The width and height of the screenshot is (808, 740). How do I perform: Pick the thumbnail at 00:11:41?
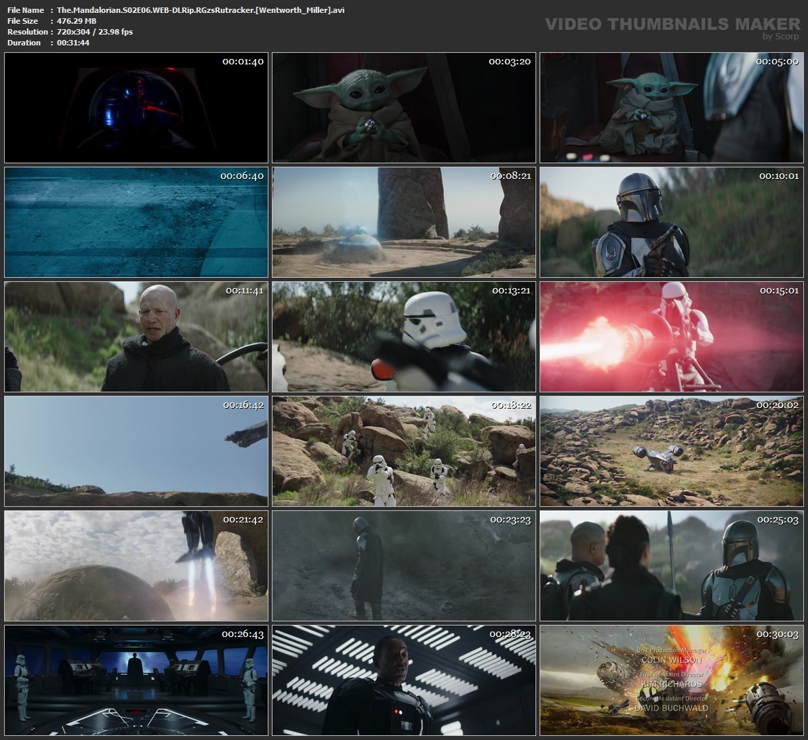pyautogui.click(x=136, y=337)
